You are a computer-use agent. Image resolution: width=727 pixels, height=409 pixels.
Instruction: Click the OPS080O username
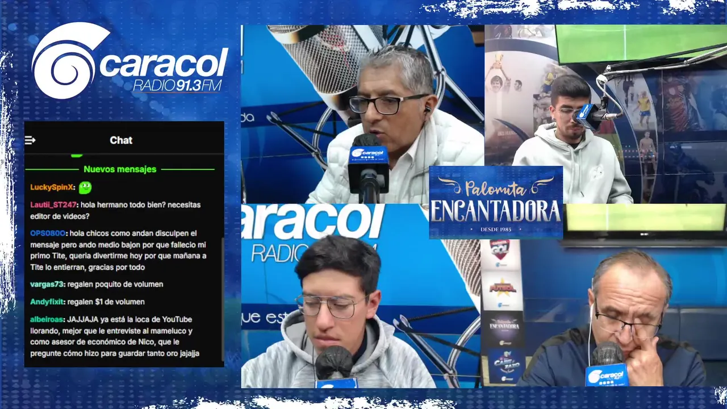tap(48, 233)
